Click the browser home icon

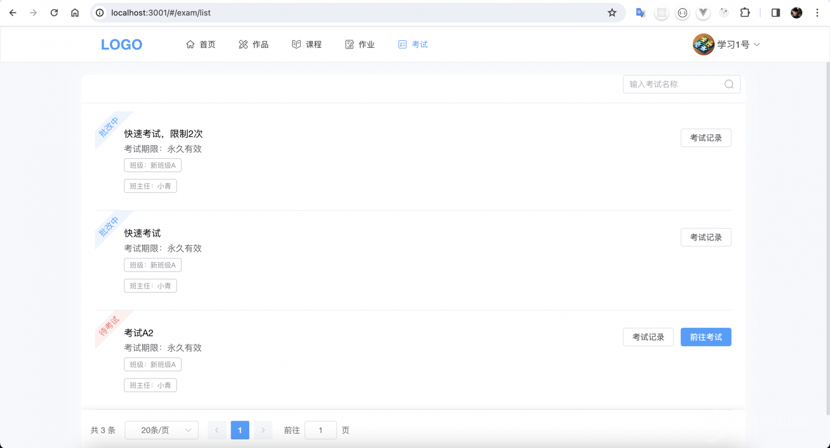click(x=75, y=13)
